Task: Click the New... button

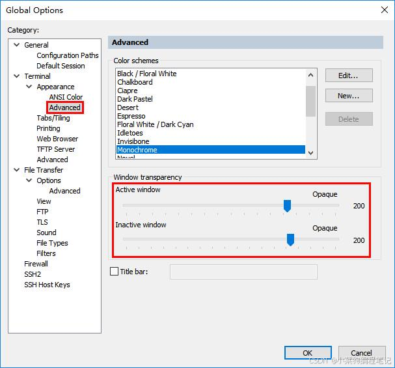Action: click(x=349, y=96)
